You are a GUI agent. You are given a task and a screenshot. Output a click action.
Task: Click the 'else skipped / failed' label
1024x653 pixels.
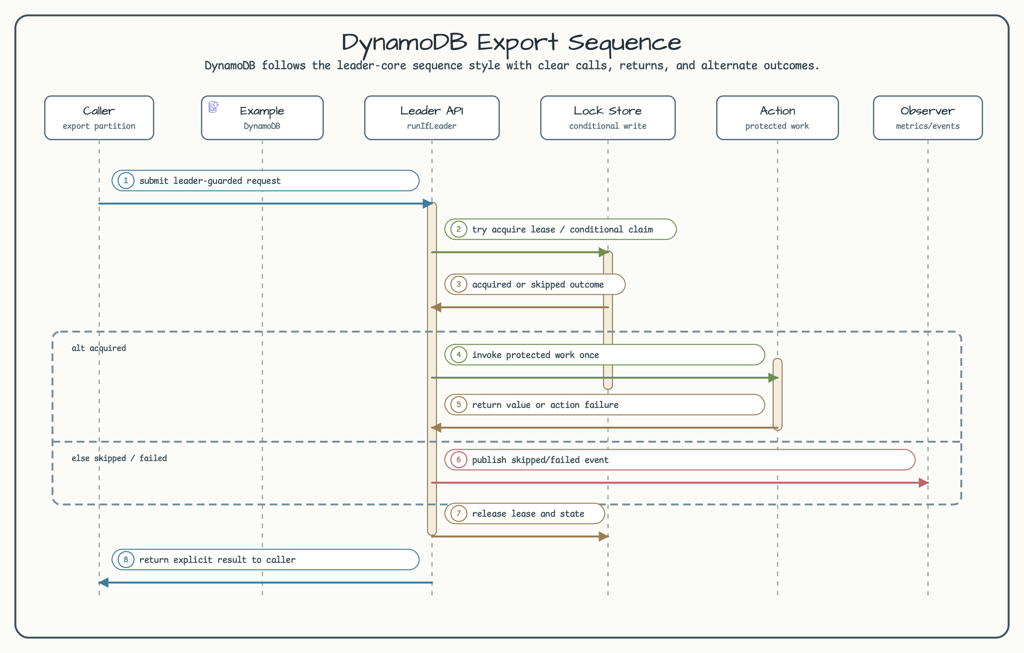(x=119, y=458)
